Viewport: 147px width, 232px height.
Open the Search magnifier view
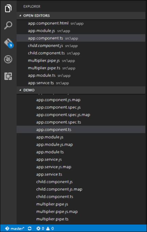click(x=8, y=25)
